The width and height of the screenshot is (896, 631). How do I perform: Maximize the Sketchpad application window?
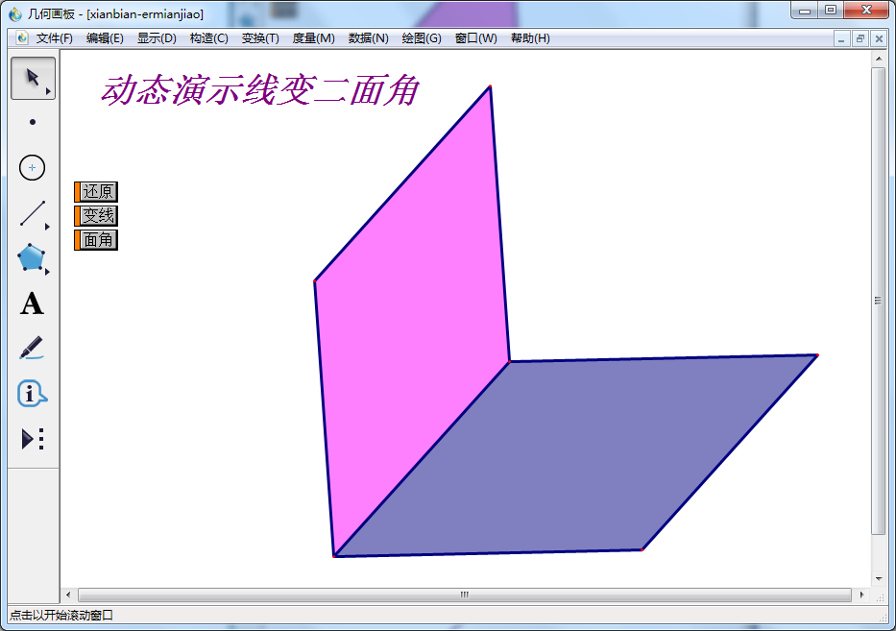pos(831,11)
